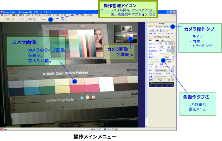This screenshot has height=141, width=222.
Task: Click the checkmark trigger button
Action: (168, 30)
